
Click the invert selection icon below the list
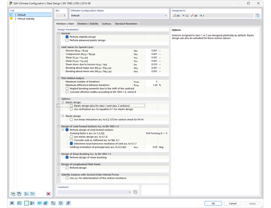32,194
